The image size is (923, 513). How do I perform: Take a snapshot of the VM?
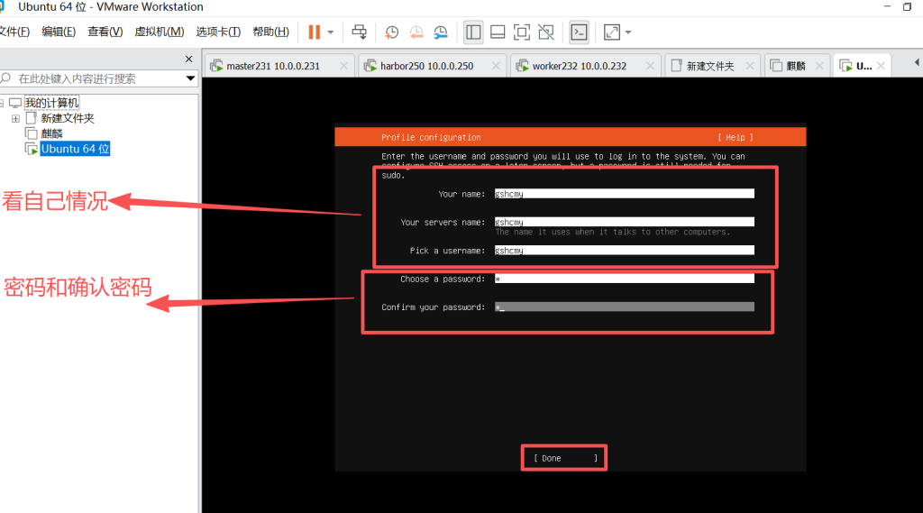(392, 32)
